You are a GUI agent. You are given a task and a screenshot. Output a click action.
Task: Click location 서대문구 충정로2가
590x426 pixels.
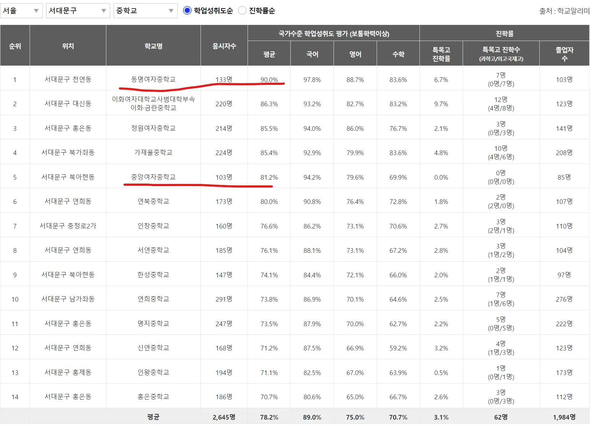coord(68,226)
